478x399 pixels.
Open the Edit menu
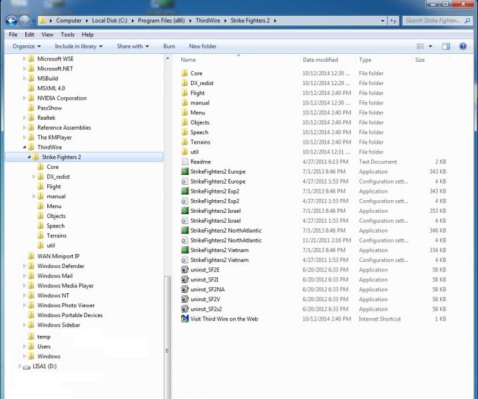29,35
